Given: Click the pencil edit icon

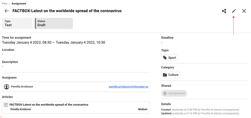Looking at the screenshot, I should point(234,11).
